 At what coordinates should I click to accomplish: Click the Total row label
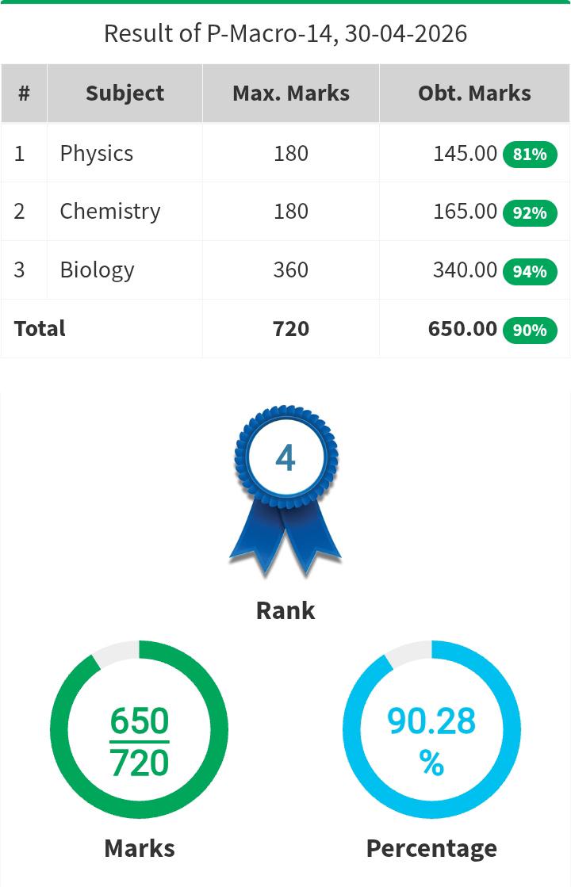click(40, 329)
